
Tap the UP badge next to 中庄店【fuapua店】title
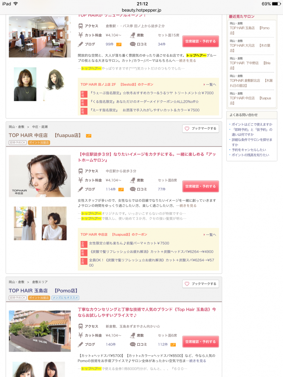point(88,136)
